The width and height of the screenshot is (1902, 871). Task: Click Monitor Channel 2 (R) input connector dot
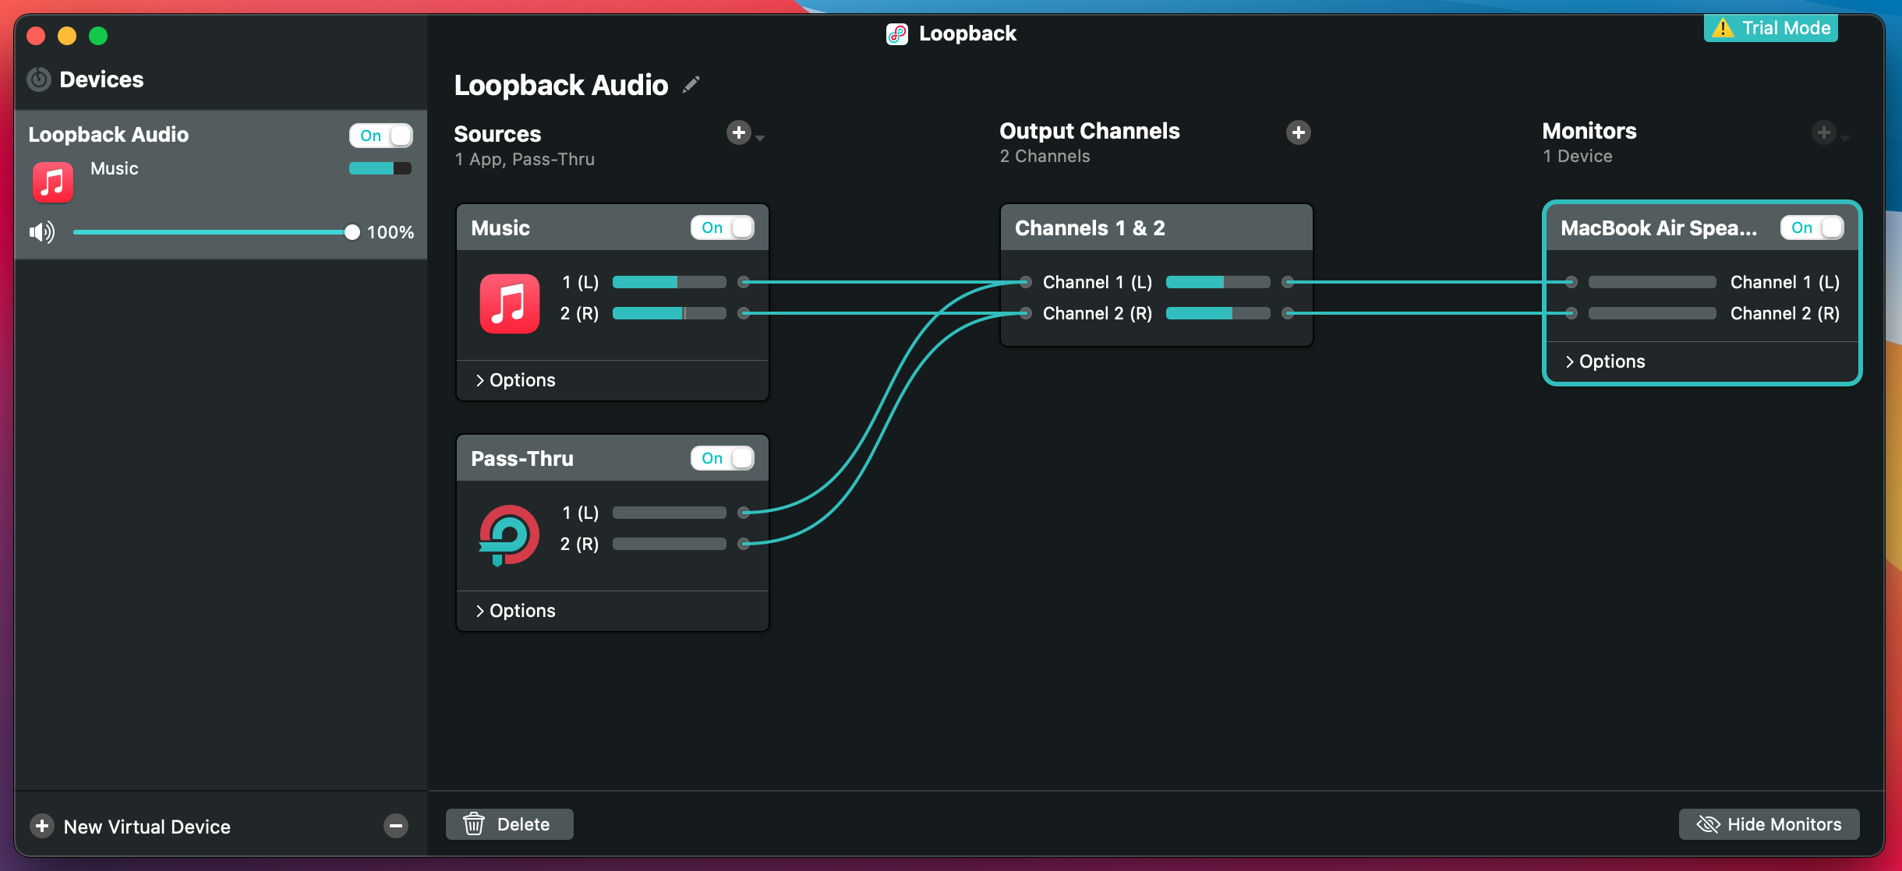1571,313
